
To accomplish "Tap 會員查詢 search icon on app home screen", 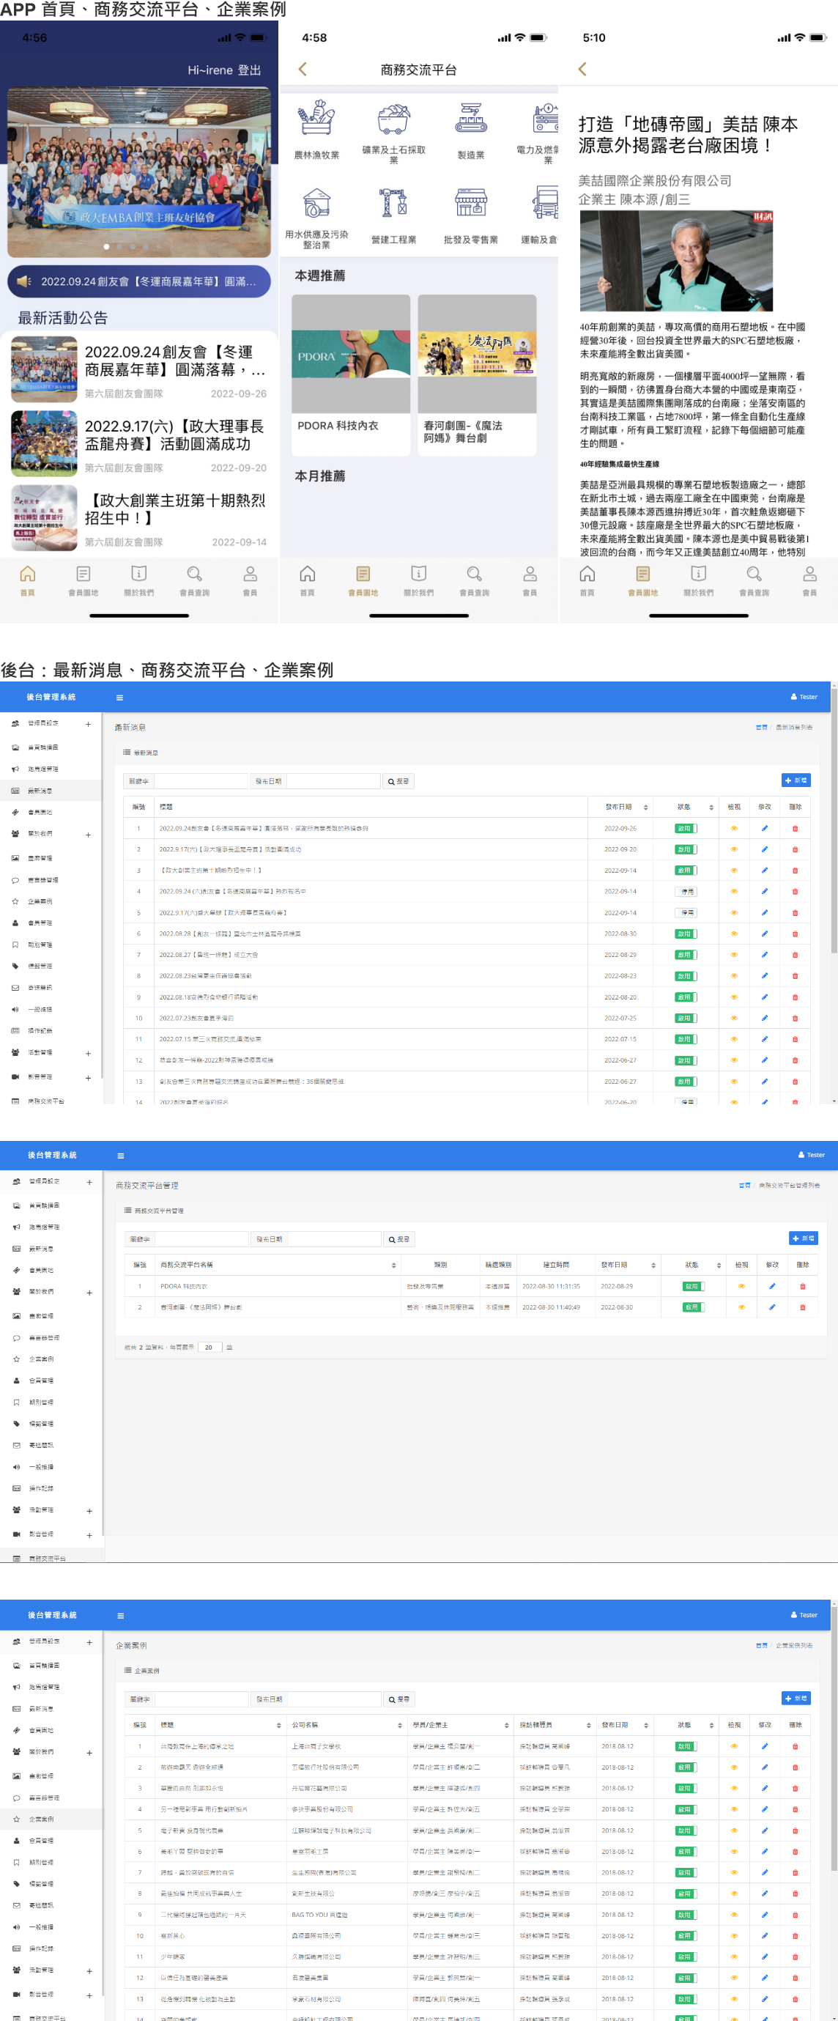I will (194, 574).
